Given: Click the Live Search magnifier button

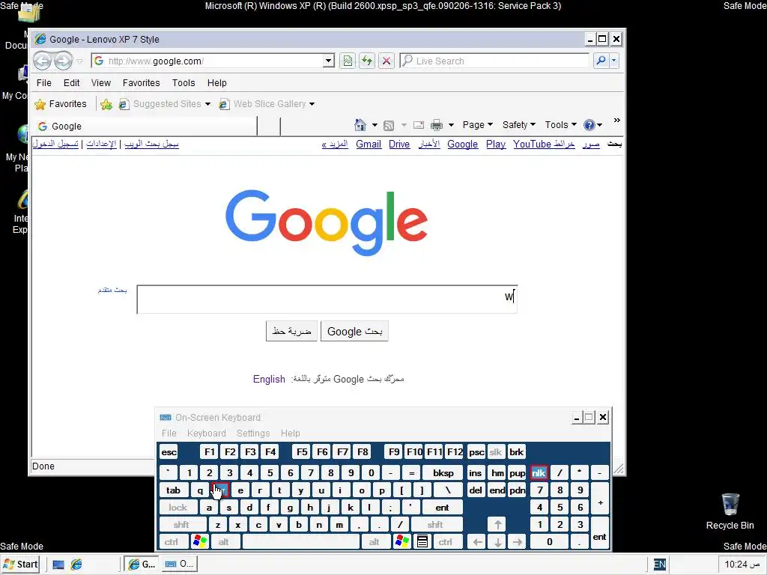Looking at the screenshot, I should tap(601, 61).
